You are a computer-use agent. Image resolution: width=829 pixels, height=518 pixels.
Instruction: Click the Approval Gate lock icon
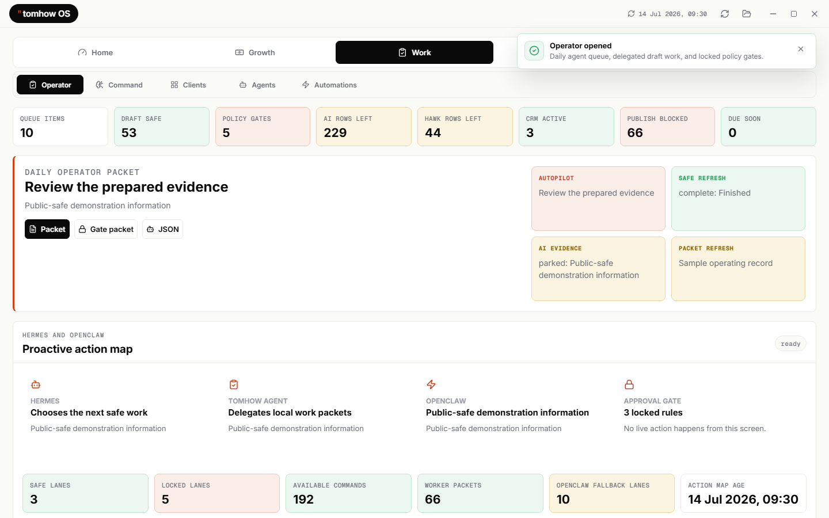point(629,384)
